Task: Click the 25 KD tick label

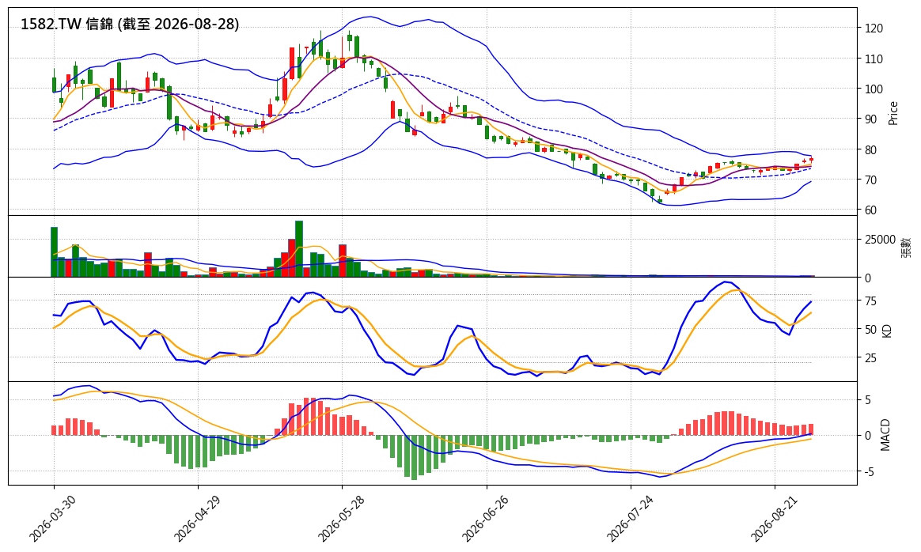Action: (x=870, y=357)
